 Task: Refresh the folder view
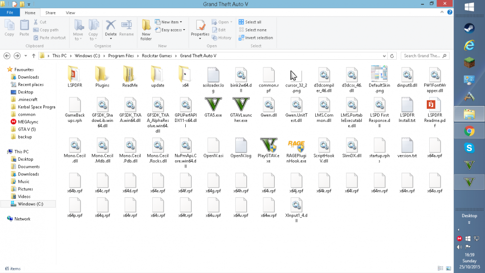coord(392,56)
